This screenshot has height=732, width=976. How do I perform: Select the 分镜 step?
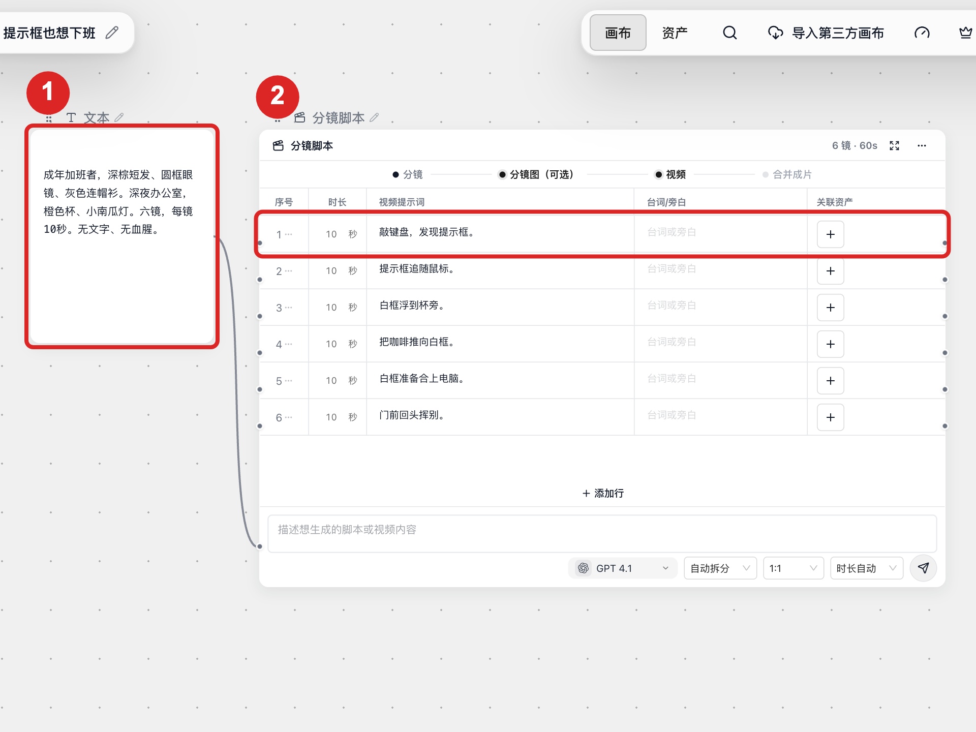click(408, 175)
